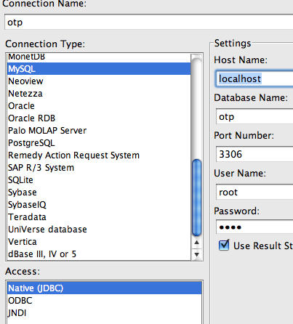The height and width of the screenshot is (324, 293).
Task: Choose ODBC access method
Action: coord(104,301)
